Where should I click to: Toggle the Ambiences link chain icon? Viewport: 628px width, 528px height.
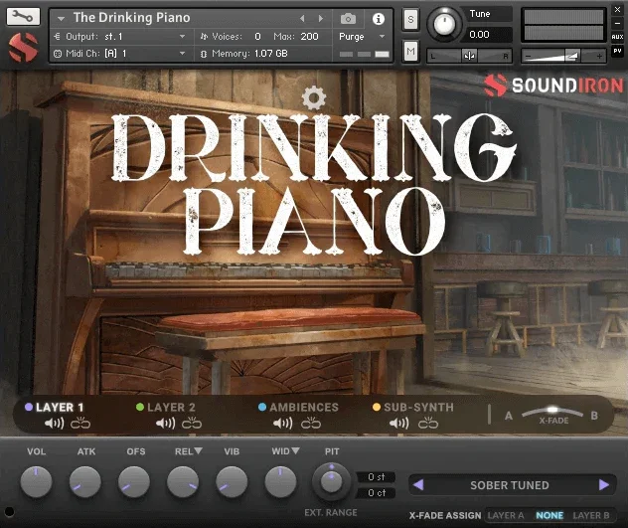[x=311, y=423]
